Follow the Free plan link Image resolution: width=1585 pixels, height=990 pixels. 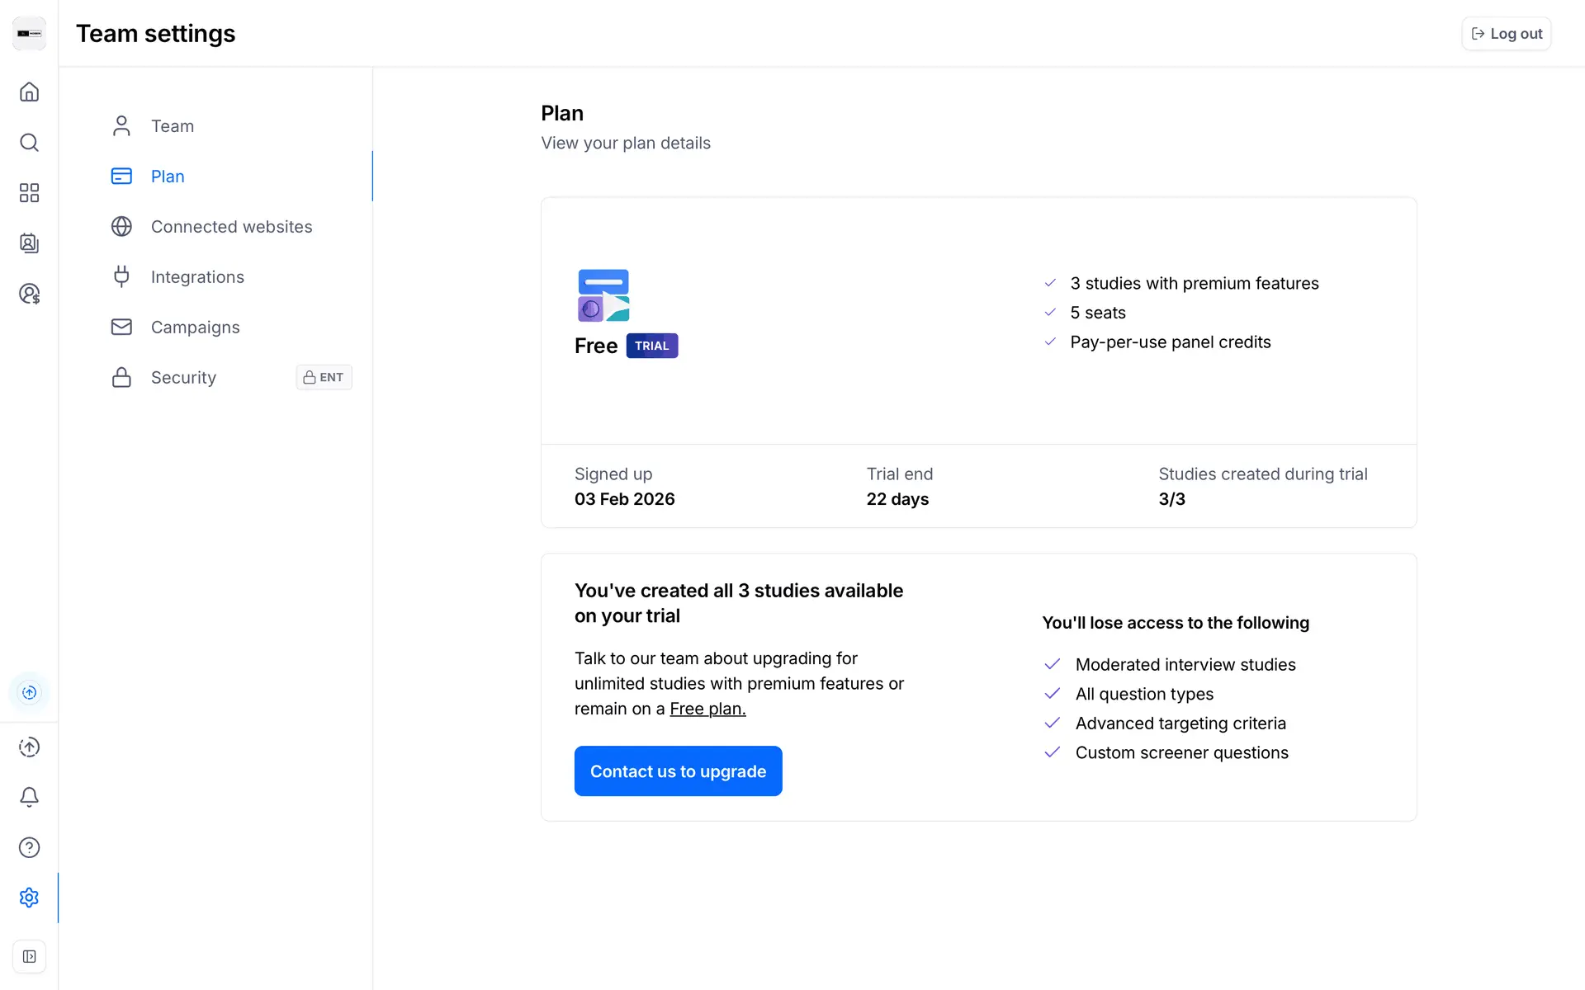pyautogui.click(x=707, y=709)
